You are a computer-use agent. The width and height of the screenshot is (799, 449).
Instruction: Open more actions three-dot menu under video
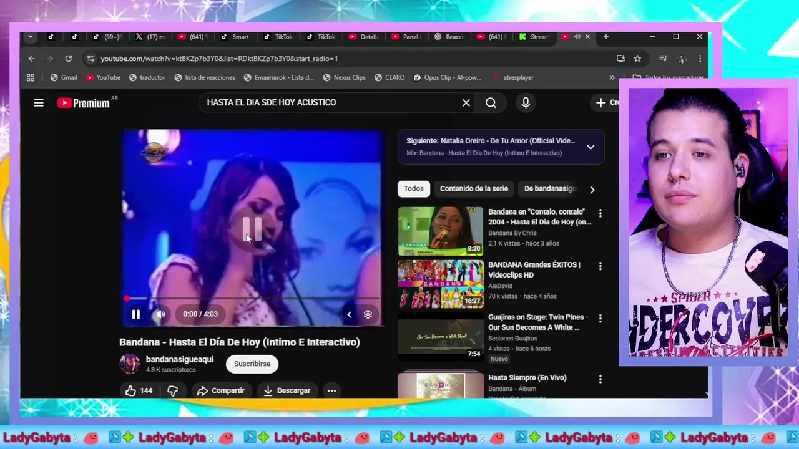(332, 390)
